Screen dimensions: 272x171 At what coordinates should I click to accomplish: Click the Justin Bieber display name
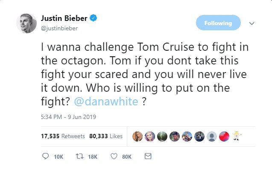coord(64,19)
